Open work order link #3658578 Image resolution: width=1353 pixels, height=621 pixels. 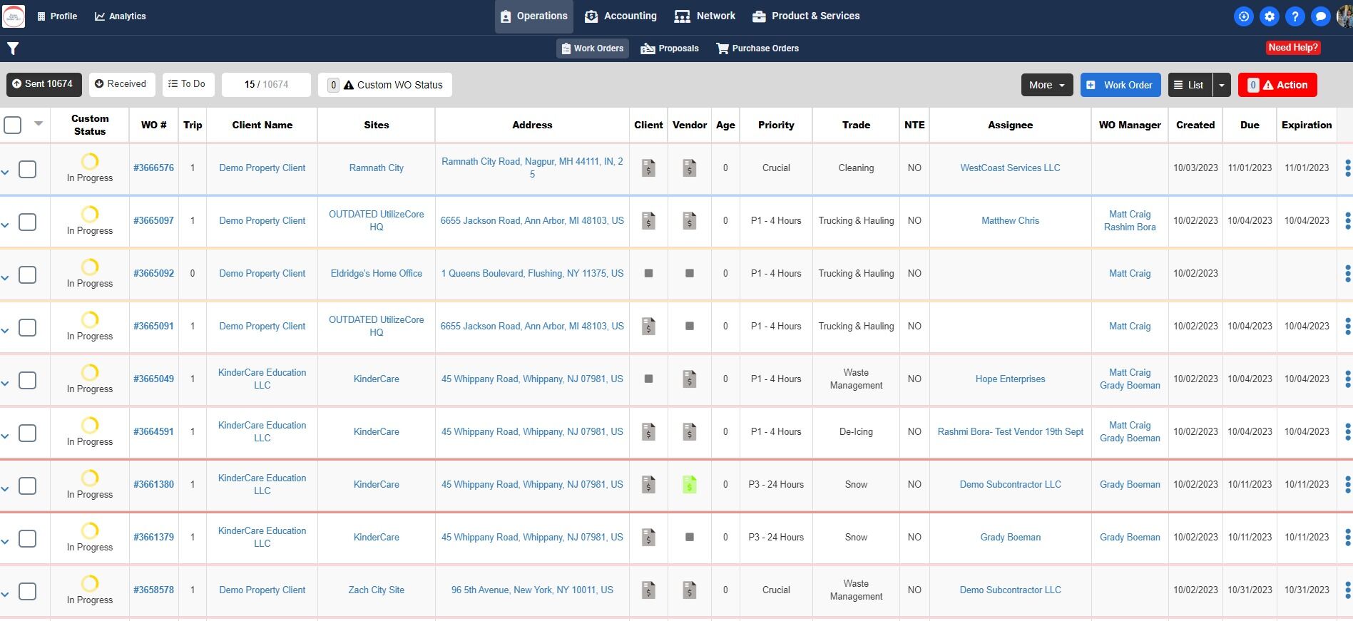point(153,590)
